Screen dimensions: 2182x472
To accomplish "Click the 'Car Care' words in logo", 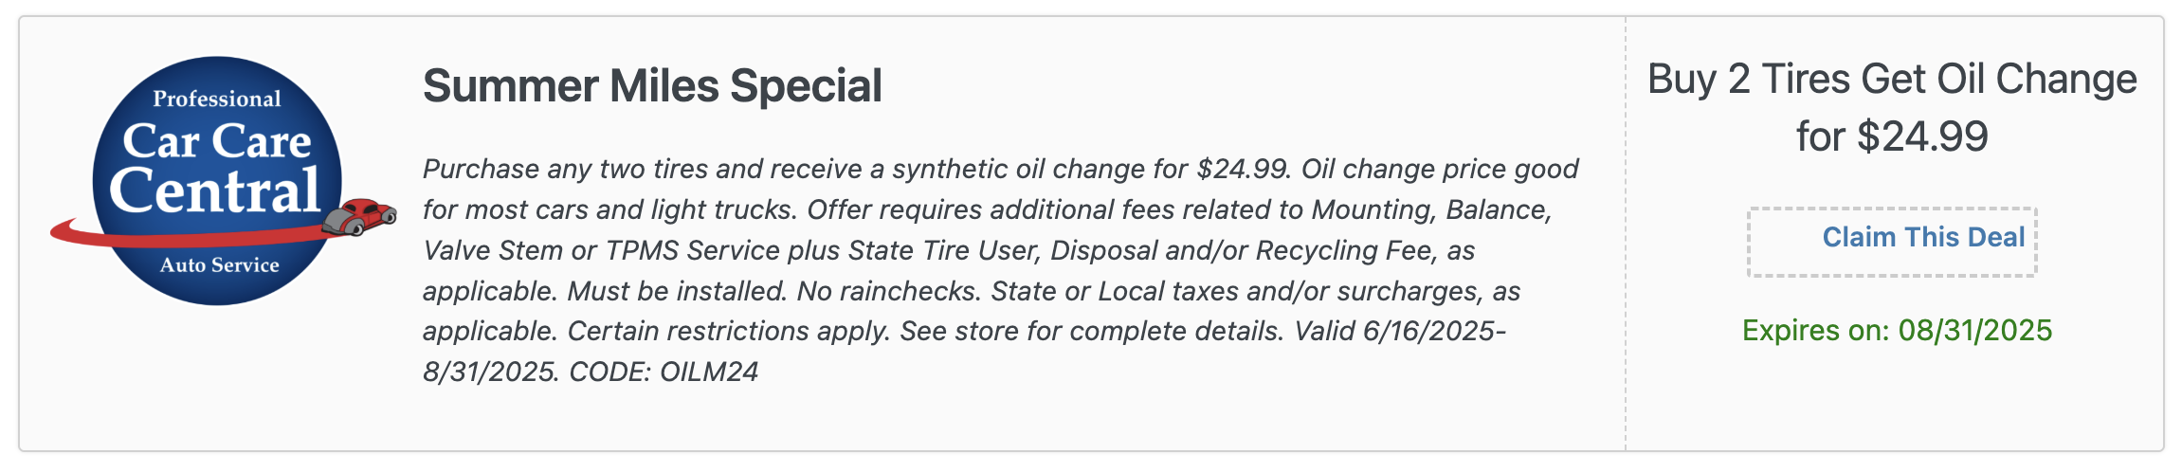I will [x=217, y=141].
